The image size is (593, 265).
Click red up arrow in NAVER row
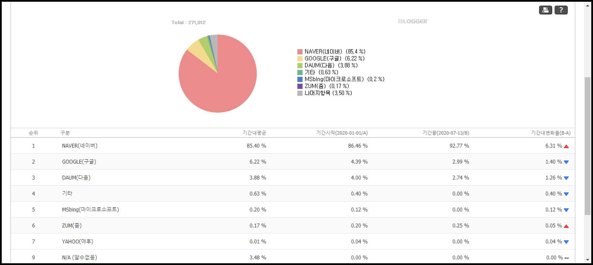(566, 146)
